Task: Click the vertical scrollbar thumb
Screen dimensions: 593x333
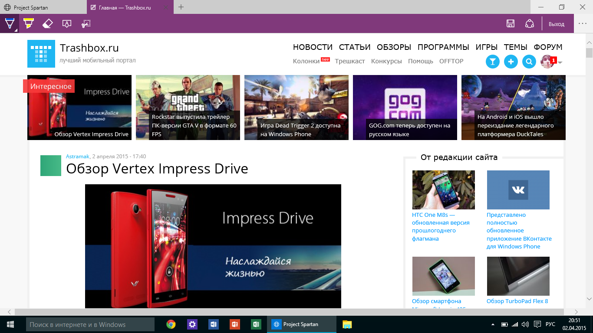Action: coord(589,53)
